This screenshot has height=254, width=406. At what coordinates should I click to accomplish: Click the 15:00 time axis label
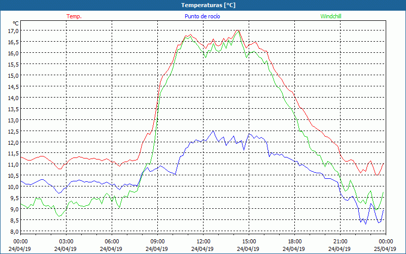(249, 242)
